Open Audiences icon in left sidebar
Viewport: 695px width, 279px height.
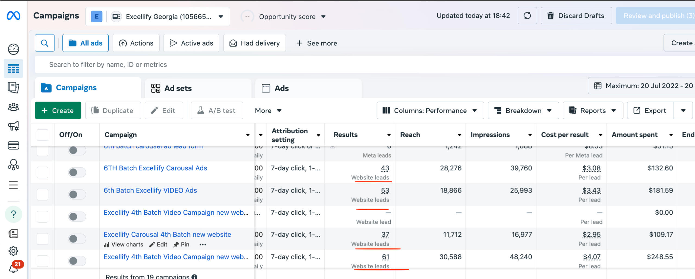[13, 107]
